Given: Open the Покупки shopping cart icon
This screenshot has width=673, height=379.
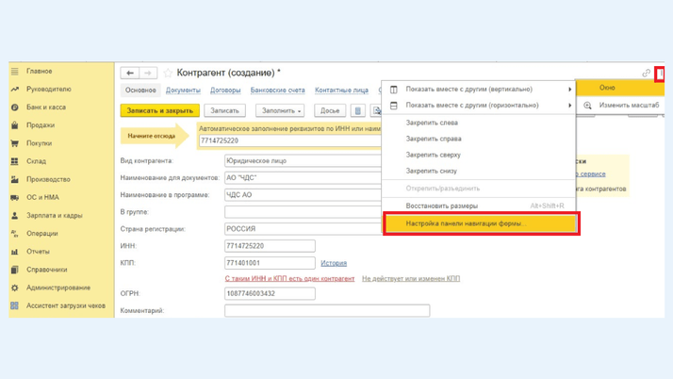Looking at the screenshot, I should [x=15, y=143].
